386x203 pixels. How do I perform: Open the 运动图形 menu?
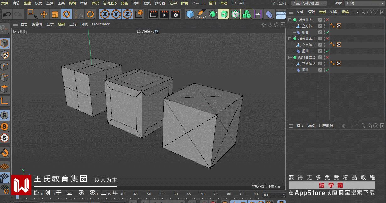pos(110,3)
